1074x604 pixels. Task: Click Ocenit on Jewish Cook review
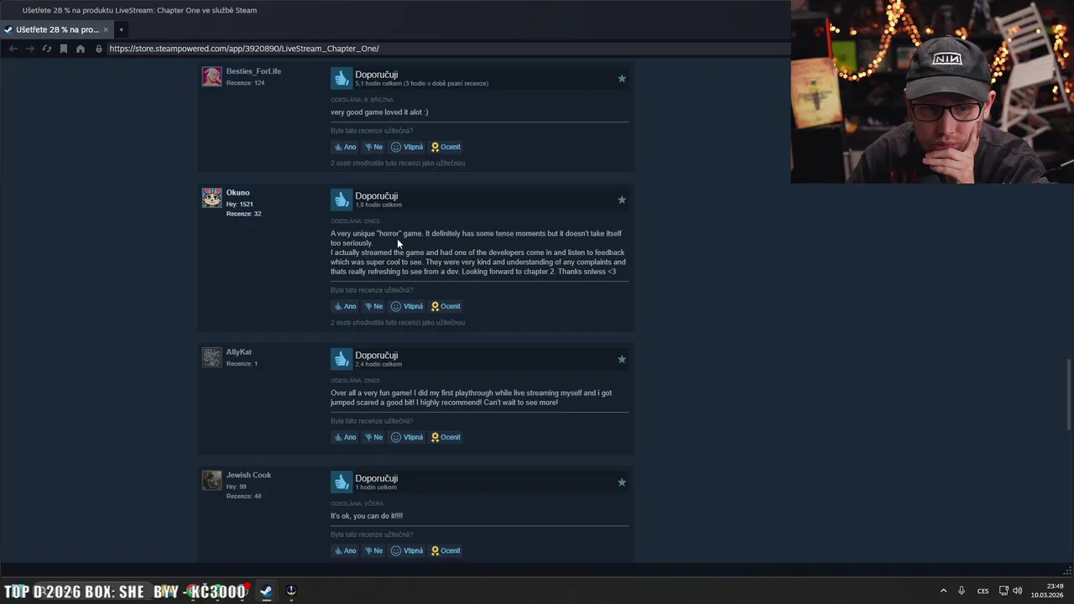coord(446,551)
